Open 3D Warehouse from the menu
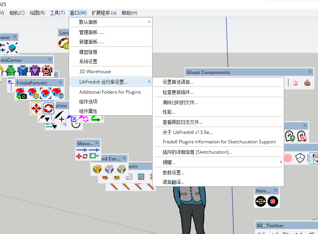This screenshot has width=318, height=234. [95, 71]
